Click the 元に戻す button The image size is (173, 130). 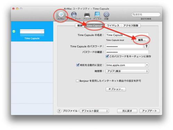[x=127, y=111]
